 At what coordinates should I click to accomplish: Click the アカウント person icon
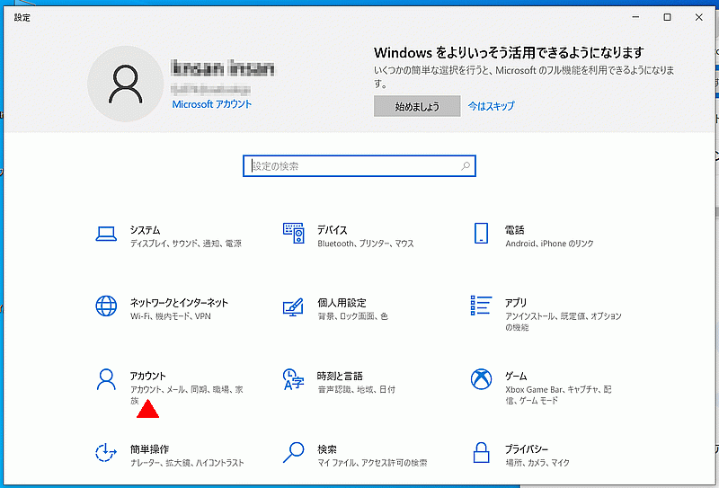[106, 379]
